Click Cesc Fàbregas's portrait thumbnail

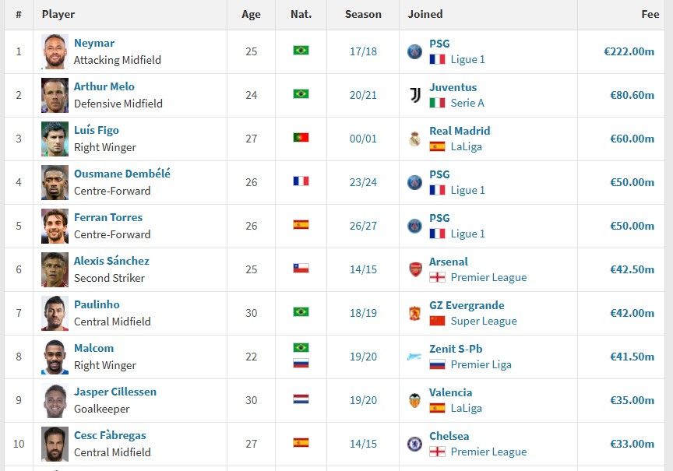(x=55, y=444)
